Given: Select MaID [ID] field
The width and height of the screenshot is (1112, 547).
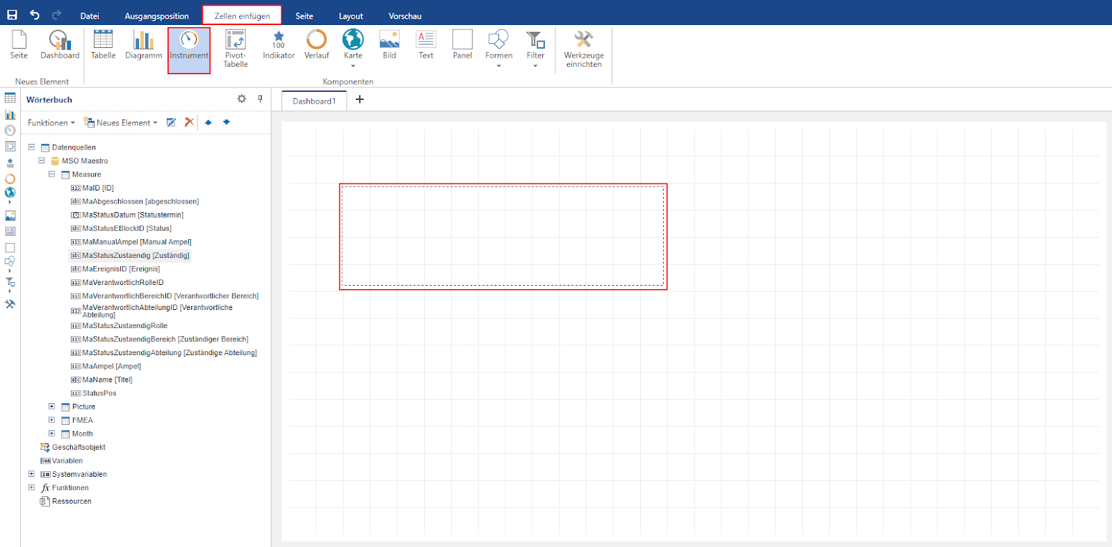Looking at the screenshot, I should click(92, 188).
